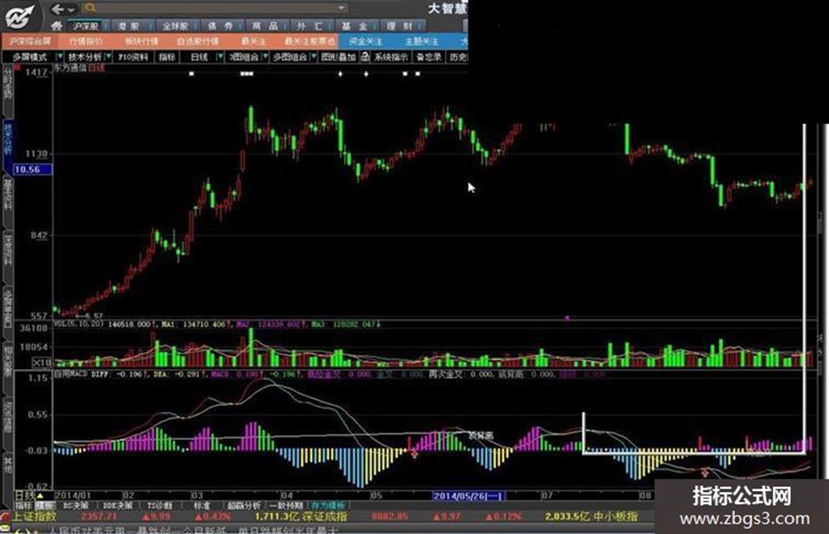Click the VOL(5,10,20) indicator label
Screen dimensions: 829x534
tap(79, 324)
